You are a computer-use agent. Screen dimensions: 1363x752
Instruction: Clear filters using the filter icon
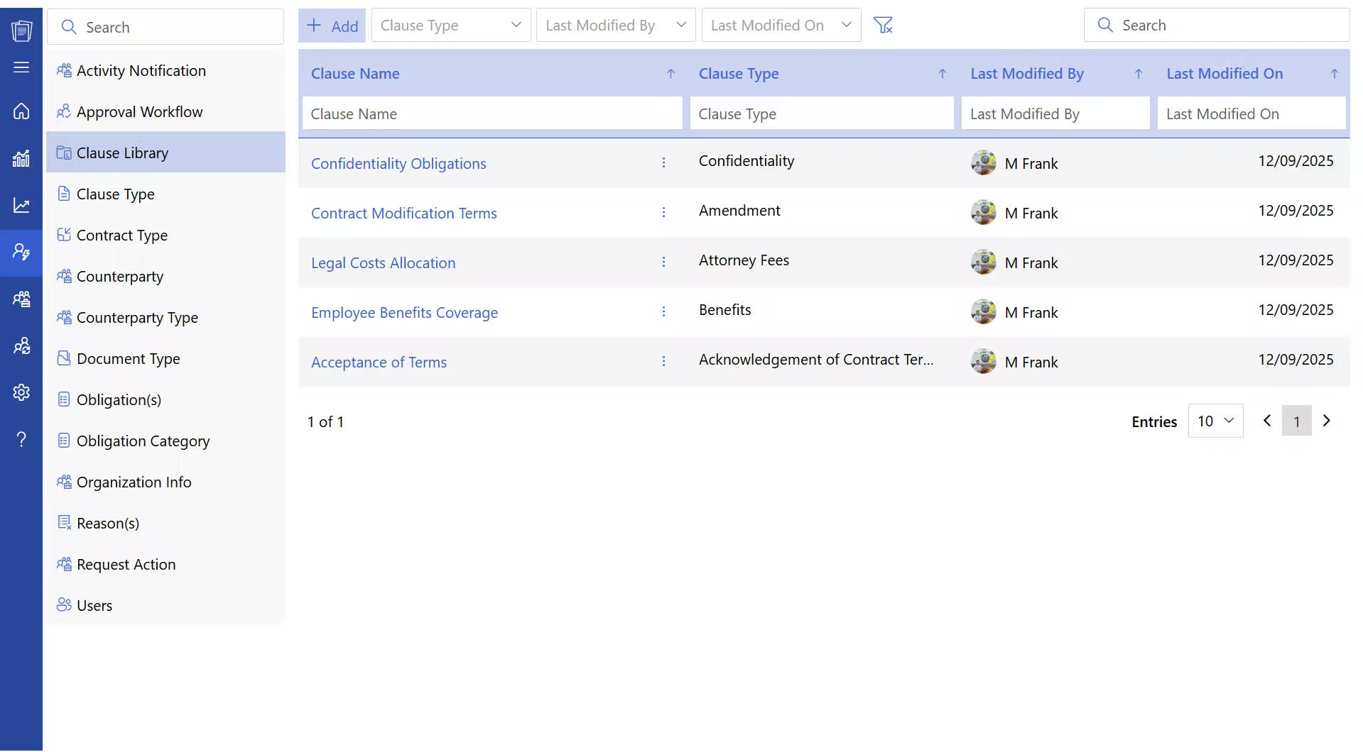click(x=883, y=24)
